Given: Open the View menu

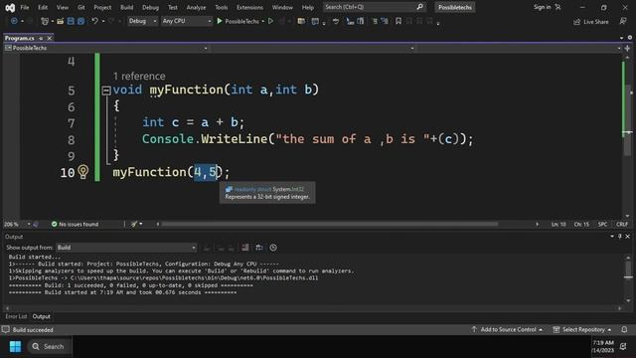Looking at the screenshot, I should pyautogui.click(x=62, y=7).
